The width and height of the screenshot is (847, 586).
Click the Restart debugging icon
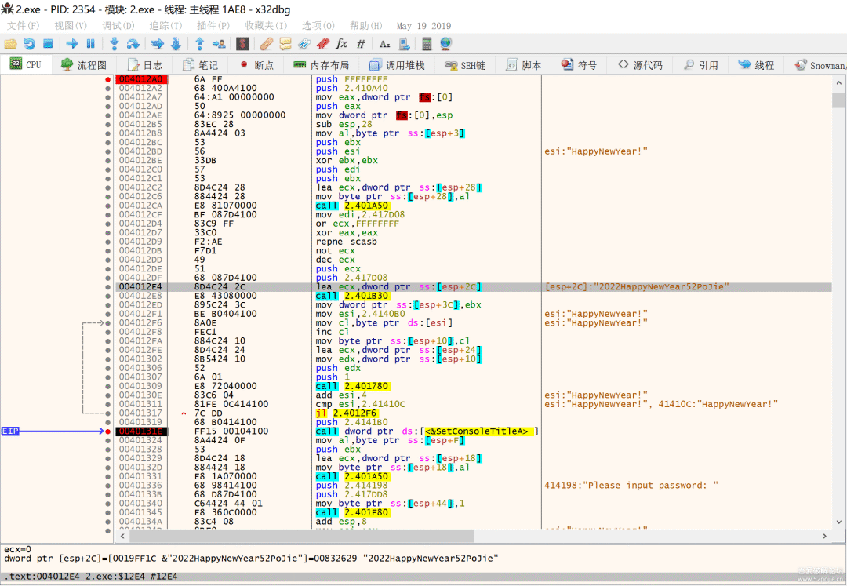click(29, 44)
